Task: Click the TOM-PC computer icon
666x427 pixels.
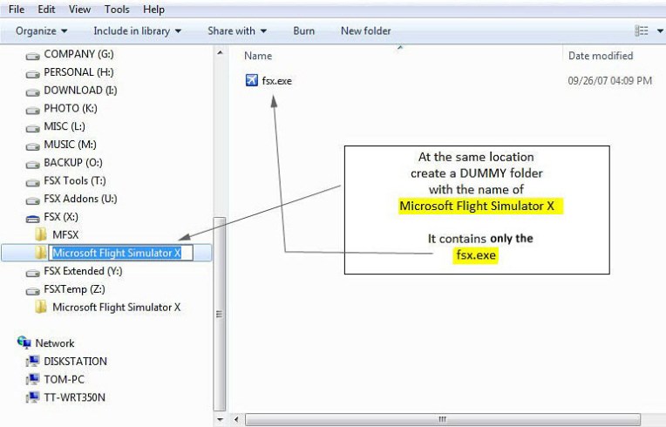Action: coord(33,379)
